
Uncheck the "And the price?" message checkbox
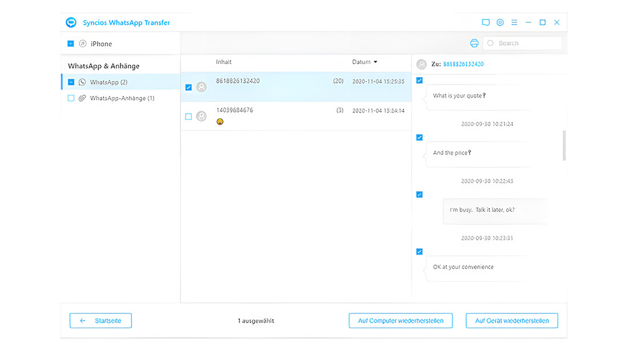[420, 138]
